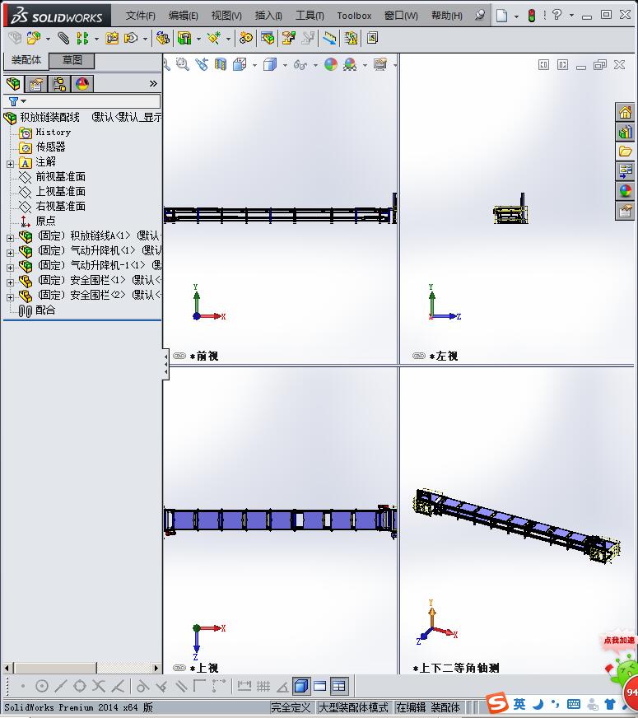
Task: Click the Rebuild traffic light button
Action: 531,16
